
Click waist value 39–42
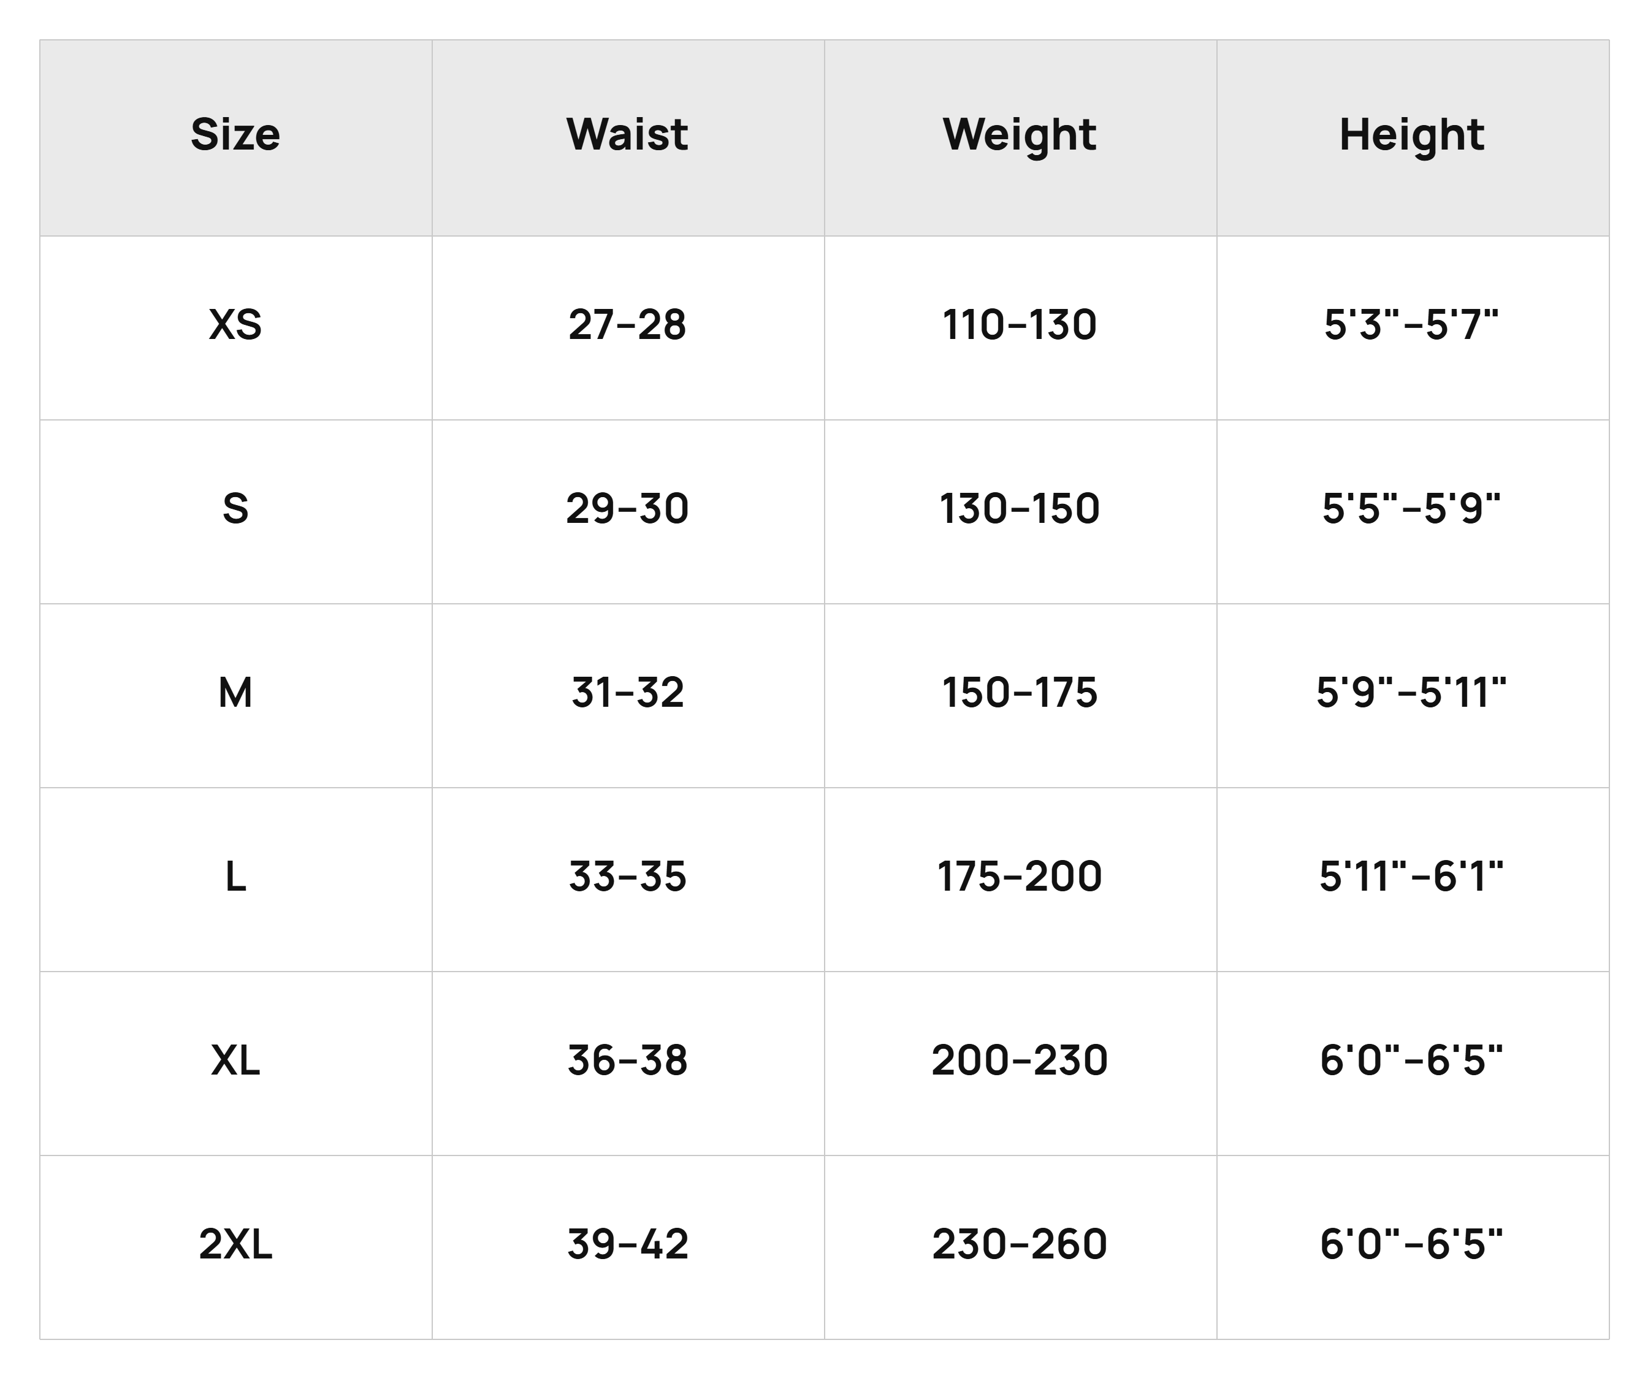[x=627, y=1244]
